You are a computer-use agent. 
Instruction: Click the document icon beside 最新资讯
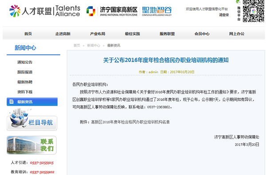coord(12,102)
